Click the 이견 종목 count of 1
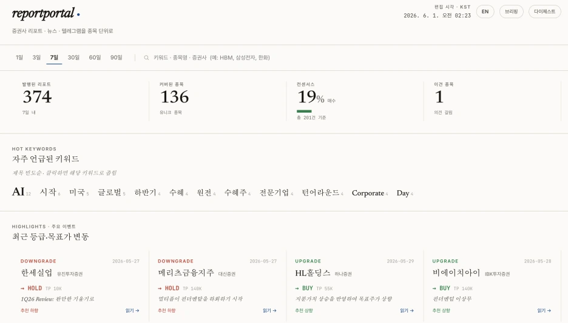 click(x=439, y=97)
